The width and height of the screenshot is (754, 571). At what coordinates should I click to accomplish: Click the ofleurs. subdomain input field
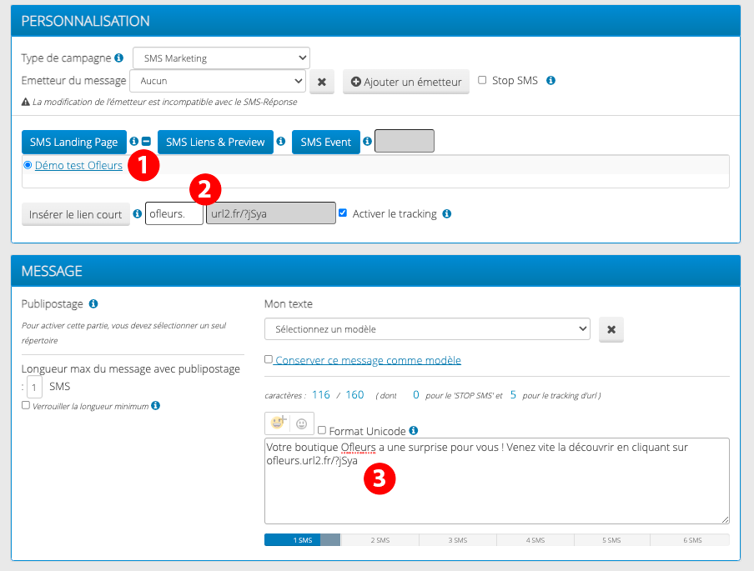pyautogui.click(x=174, y=213)
